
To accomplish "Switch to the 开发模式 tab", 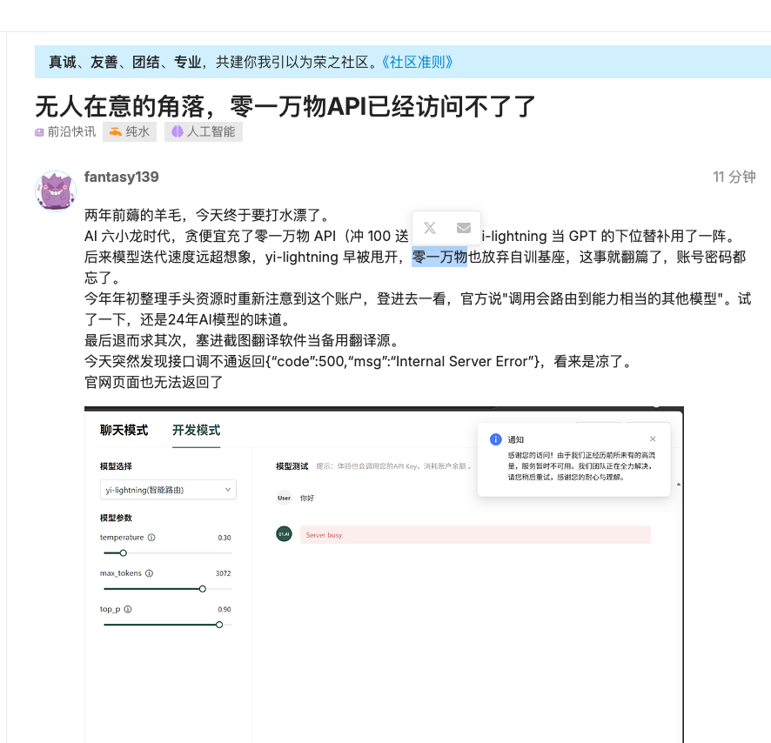I will pos(196,431).
